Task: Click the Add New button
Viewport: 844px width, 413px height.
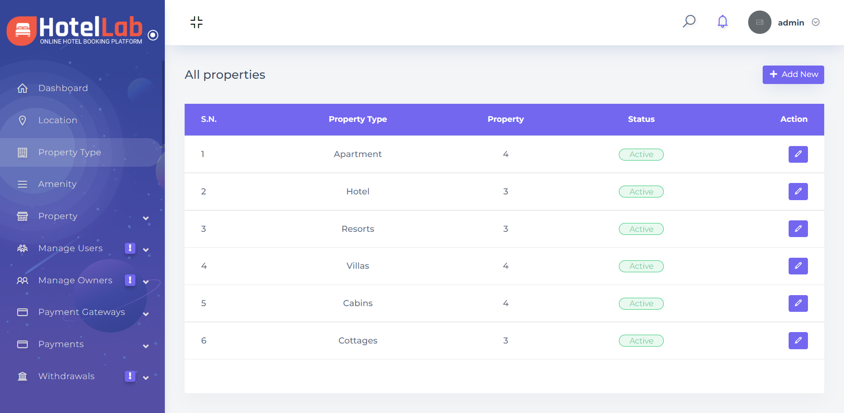Action: (793, 75)
